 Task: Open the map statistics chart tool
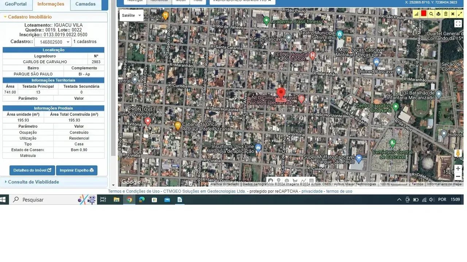[416, 14]
